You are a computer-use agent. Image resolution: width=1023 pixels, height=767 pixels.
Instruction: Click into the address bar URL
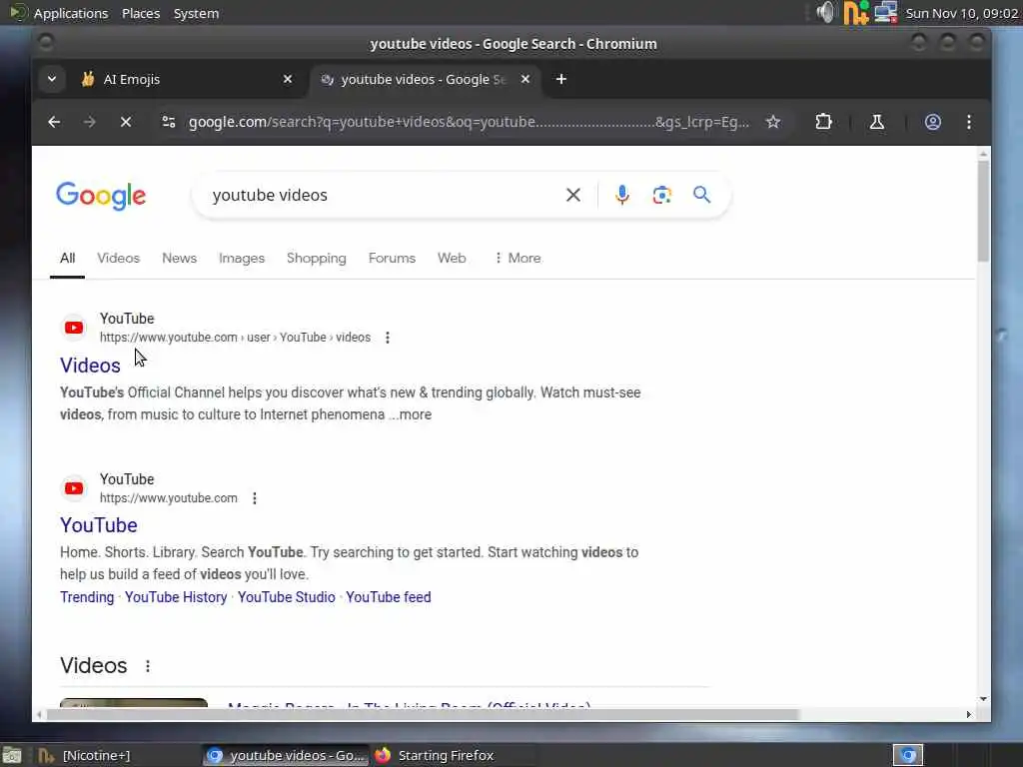(469, 122)
